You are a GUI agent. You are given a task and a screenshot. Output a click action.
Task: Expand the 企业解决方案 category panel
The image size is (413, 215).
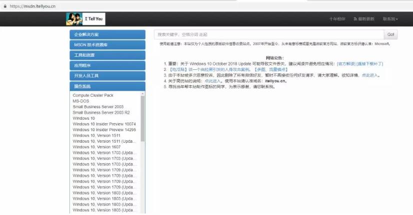107,34
